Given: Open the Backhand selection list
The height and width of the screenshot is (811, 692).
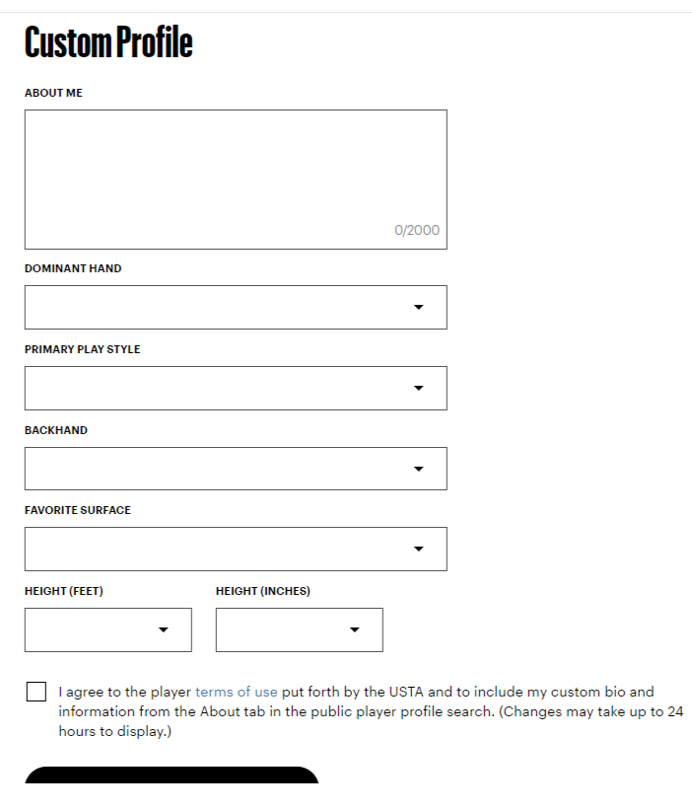Looking at the screenshot, I should click(235, 468).
